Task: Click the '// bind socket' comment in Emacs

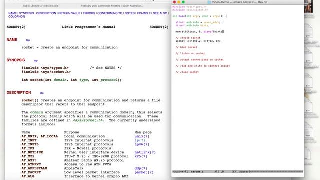Action: point(186,47)
